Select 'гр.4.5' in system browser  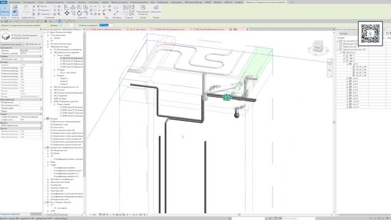pos(355,87)
